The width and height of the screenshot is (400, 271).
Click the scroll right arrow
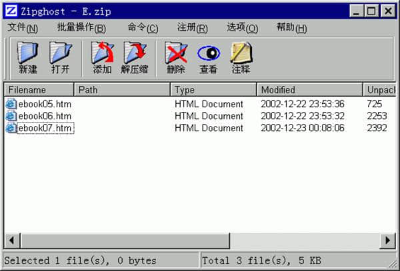pos(388,240)
